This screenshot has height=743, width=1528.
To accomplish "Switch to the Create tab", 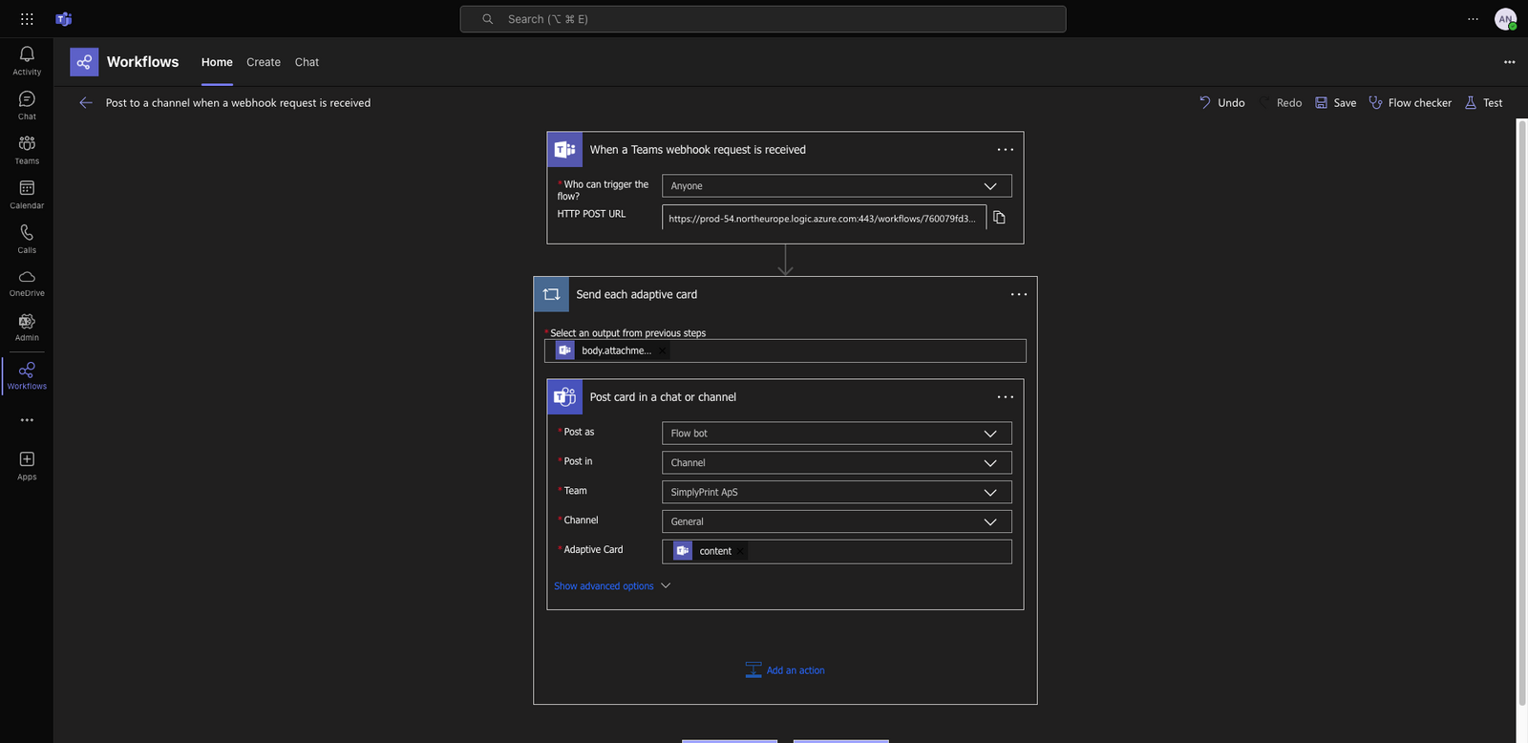I will click(x=264, y=62).
